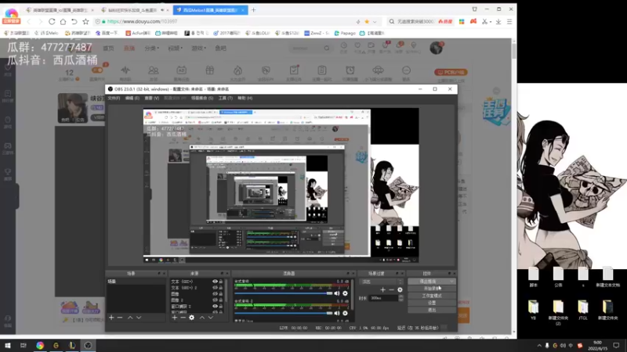Open OBS 设置 button in controls
This screenshot has height=352, width=627.
(432, 303)
